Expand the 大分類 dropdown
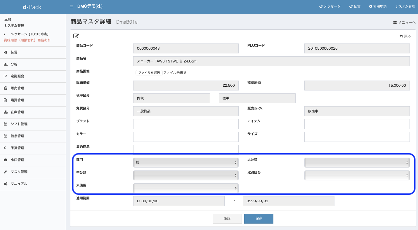This screenshot has width=418, height=230. pyautogui.click(x=357, y=163)
